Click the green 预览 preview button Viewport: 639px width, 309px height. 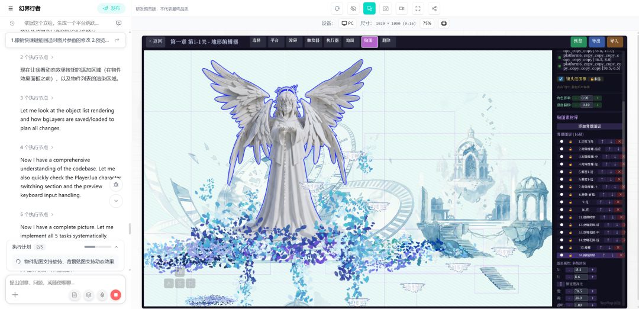[578, 41]
